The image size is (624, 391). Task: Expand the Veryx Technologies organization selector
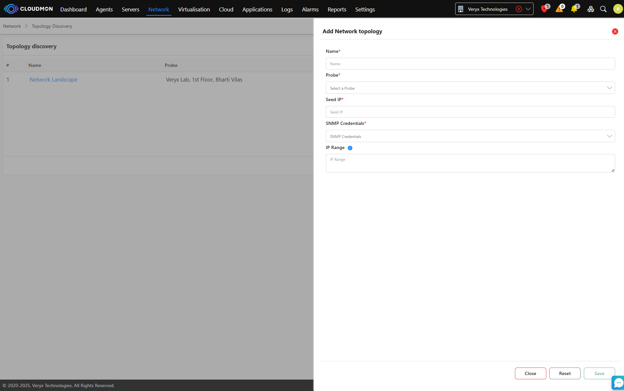click(528, 9)
